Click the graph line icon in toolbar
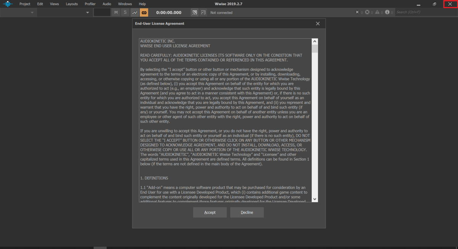Viewport: 458px width, 249px height. [x=135, y=13]
